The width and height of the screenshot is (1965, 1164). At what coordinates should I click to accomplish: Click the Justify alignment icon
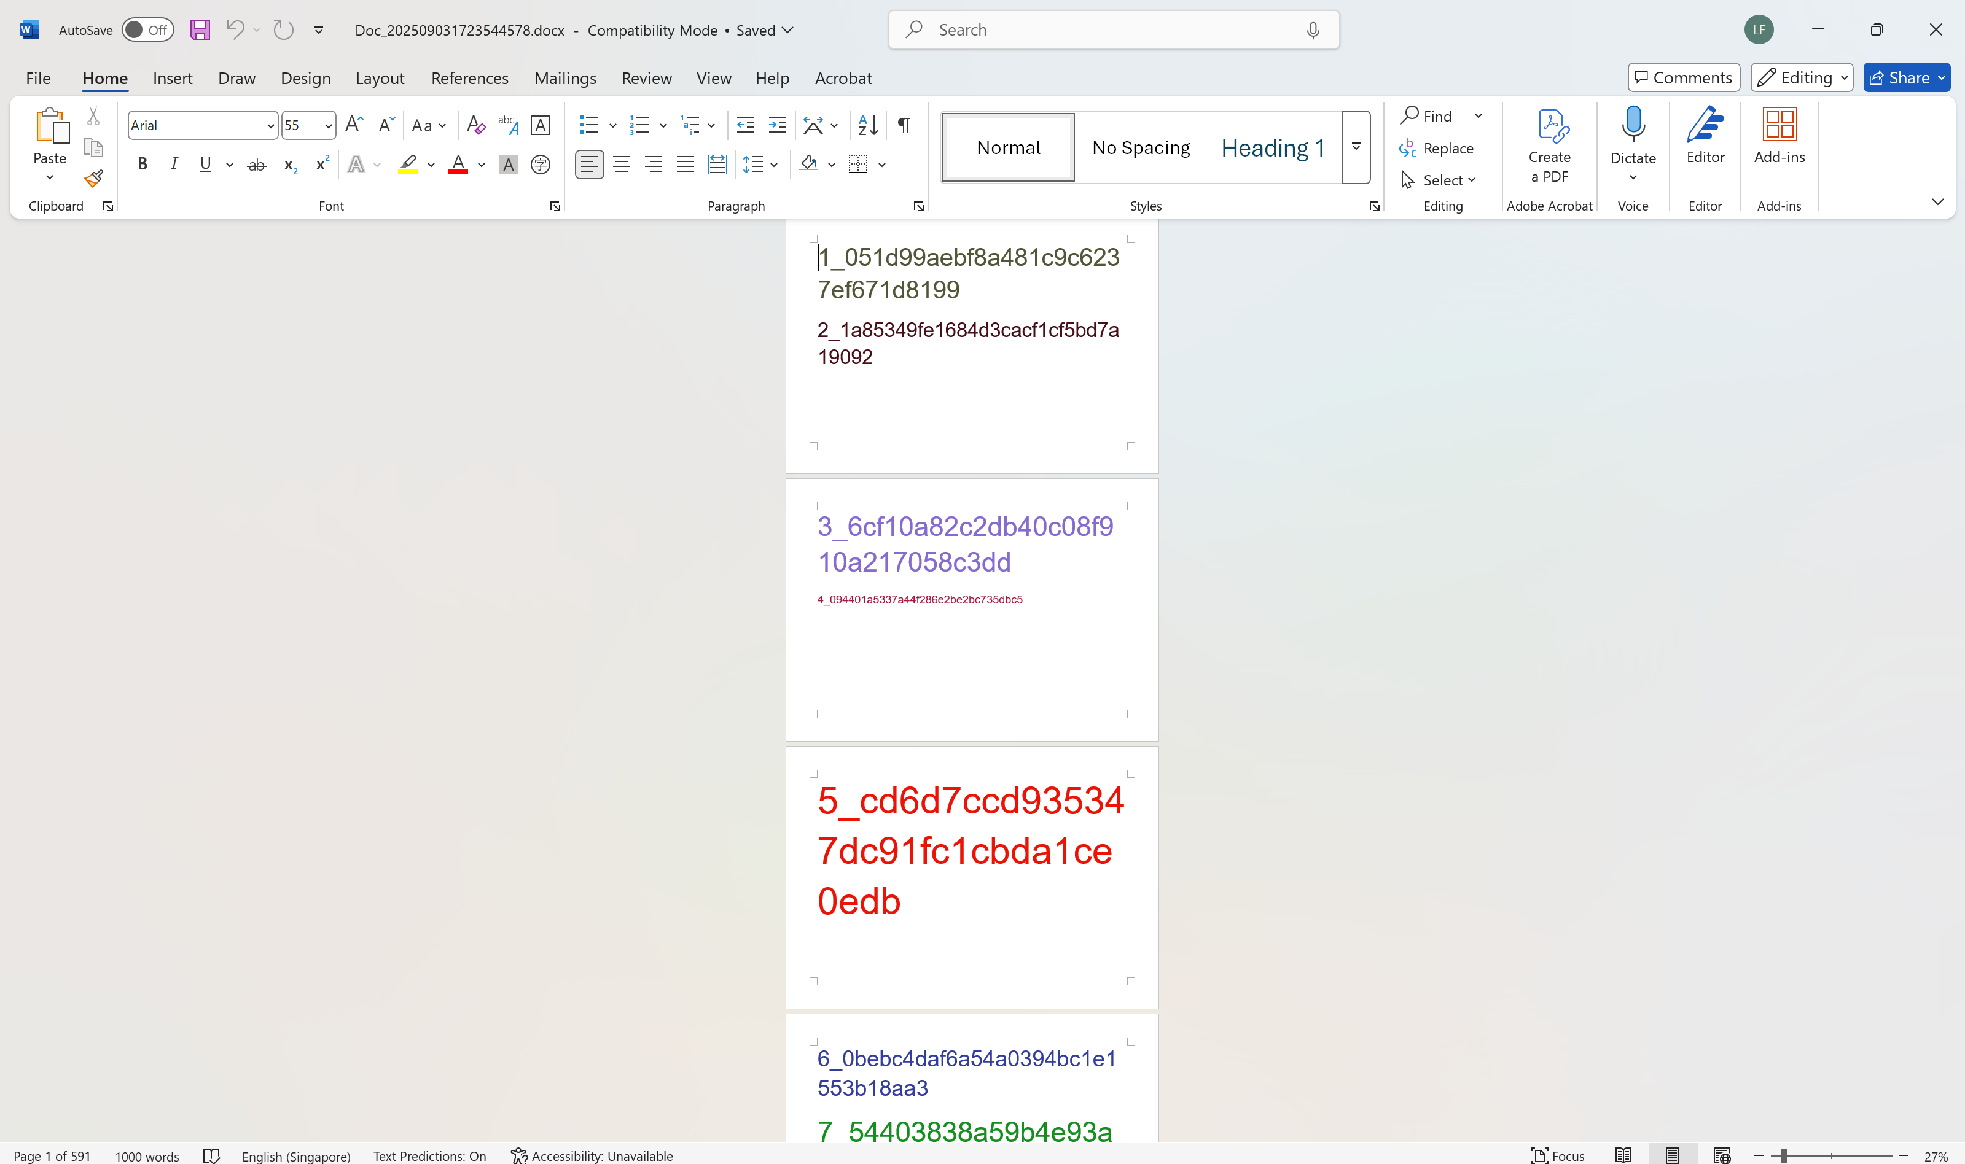coord(685,165)
